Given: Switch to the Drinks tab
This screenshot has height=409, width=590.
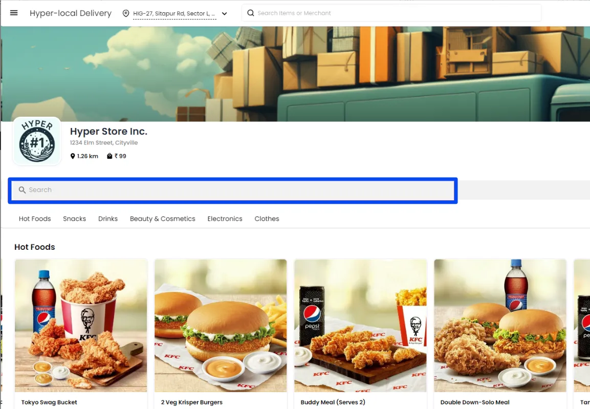Looking at the screenshot, I should [108, 219].
